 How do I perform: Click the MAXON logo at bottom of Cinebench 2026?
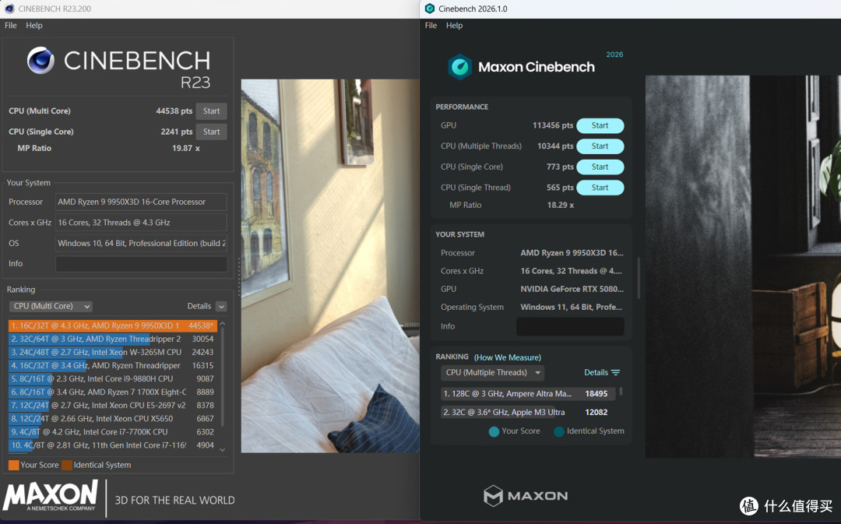(x=526, y=495)
